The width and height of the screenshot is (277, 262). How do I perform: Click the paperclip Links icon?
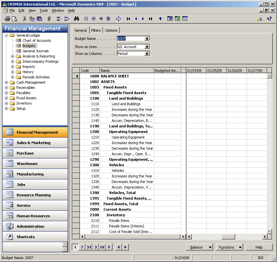[49, 19]
